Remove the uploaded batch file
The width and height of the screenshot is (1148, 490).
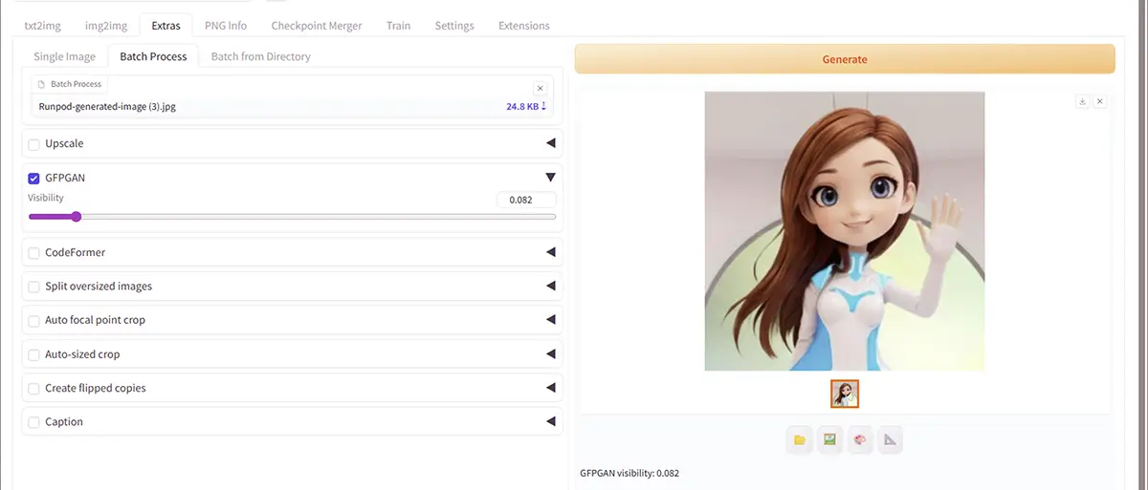point(540,88)
